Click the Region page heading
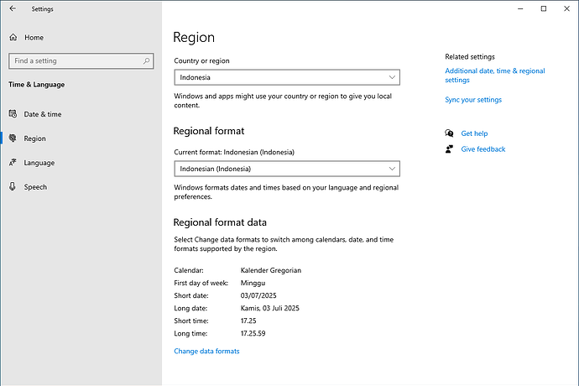Image resolution: width=579 pixels, height=386 pixels. (x=194, y=37)
